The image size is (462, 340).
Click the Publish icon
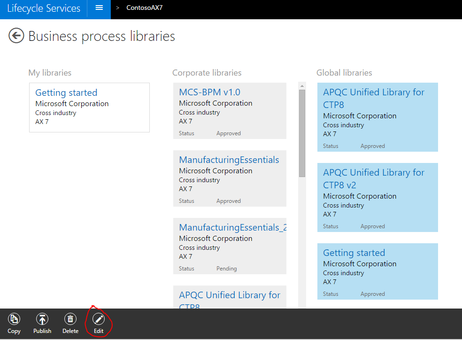click(42, 319)
